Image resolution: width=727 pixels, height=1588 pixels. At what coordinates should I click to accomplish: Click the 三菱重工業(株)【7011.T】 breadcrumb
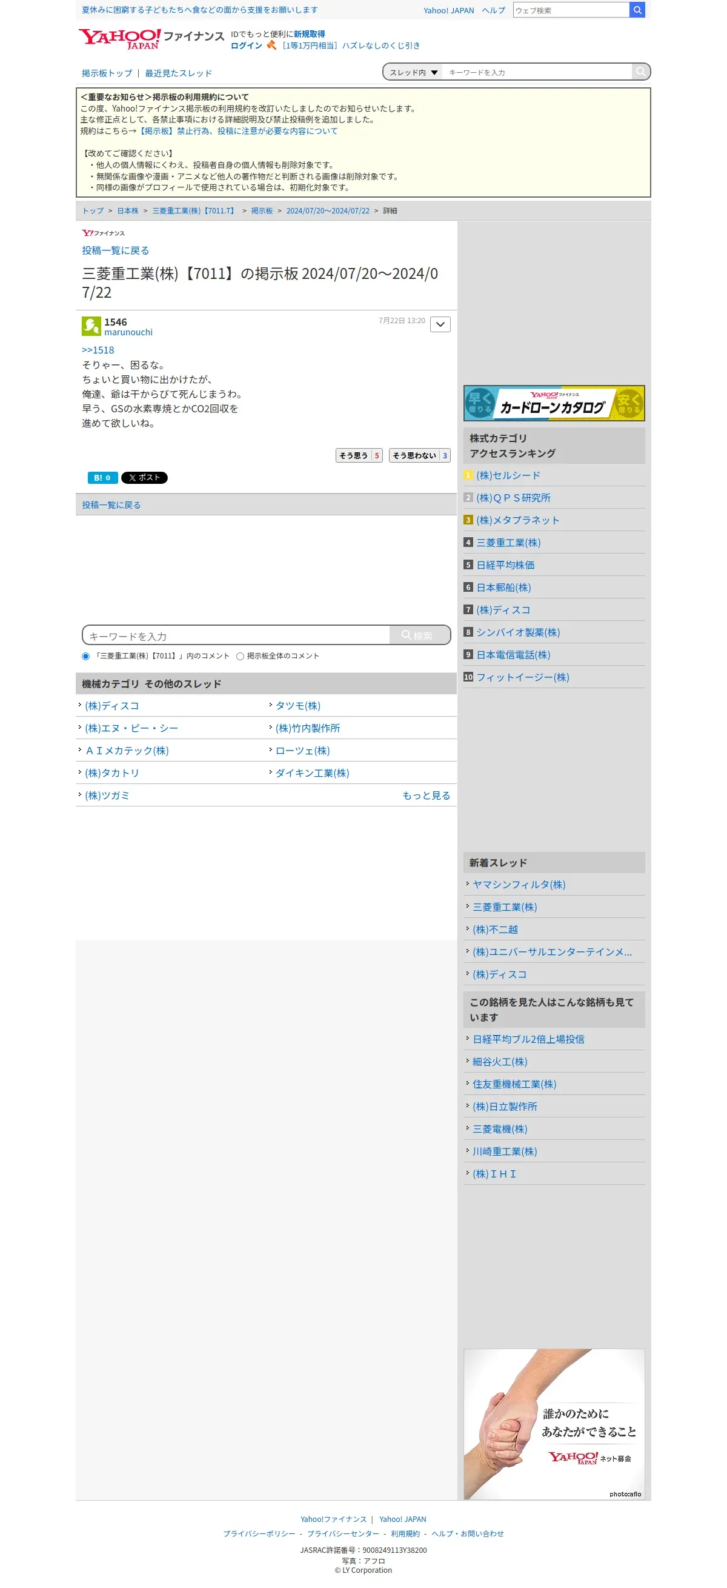tap(194, 211)
